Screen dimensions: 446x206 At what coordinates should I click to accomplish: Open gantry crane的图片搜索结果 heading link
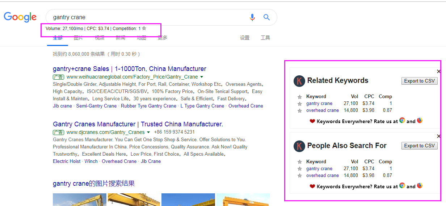(94, 184)
